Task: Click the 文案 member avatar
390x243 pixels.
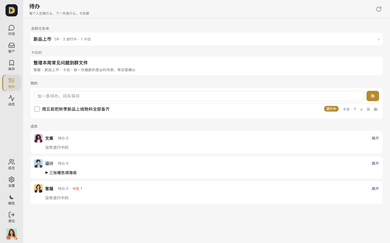Action: tap(38, 138)
